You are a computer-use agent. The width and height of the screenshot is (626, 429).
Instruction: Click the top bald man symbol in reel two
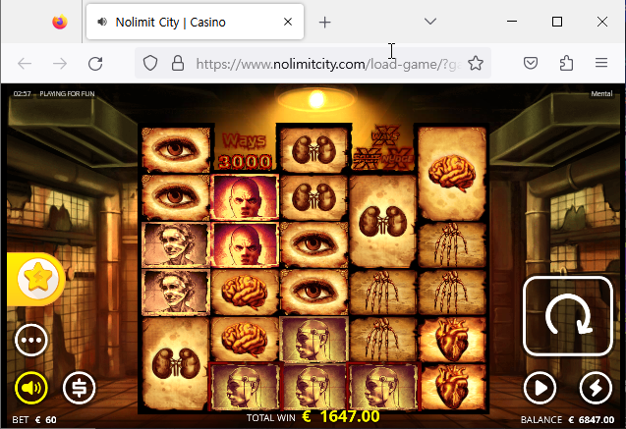(x=245, y=197)
